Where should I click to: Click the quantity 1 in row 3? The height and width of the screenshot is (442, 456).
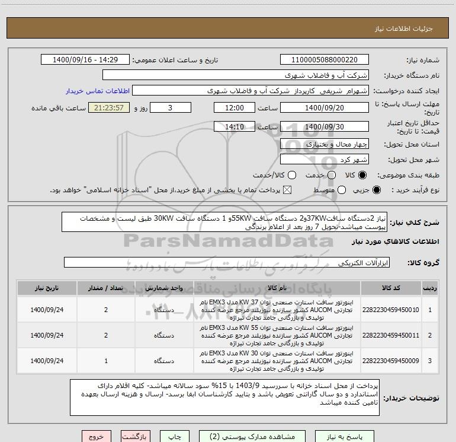pos(106,361)
